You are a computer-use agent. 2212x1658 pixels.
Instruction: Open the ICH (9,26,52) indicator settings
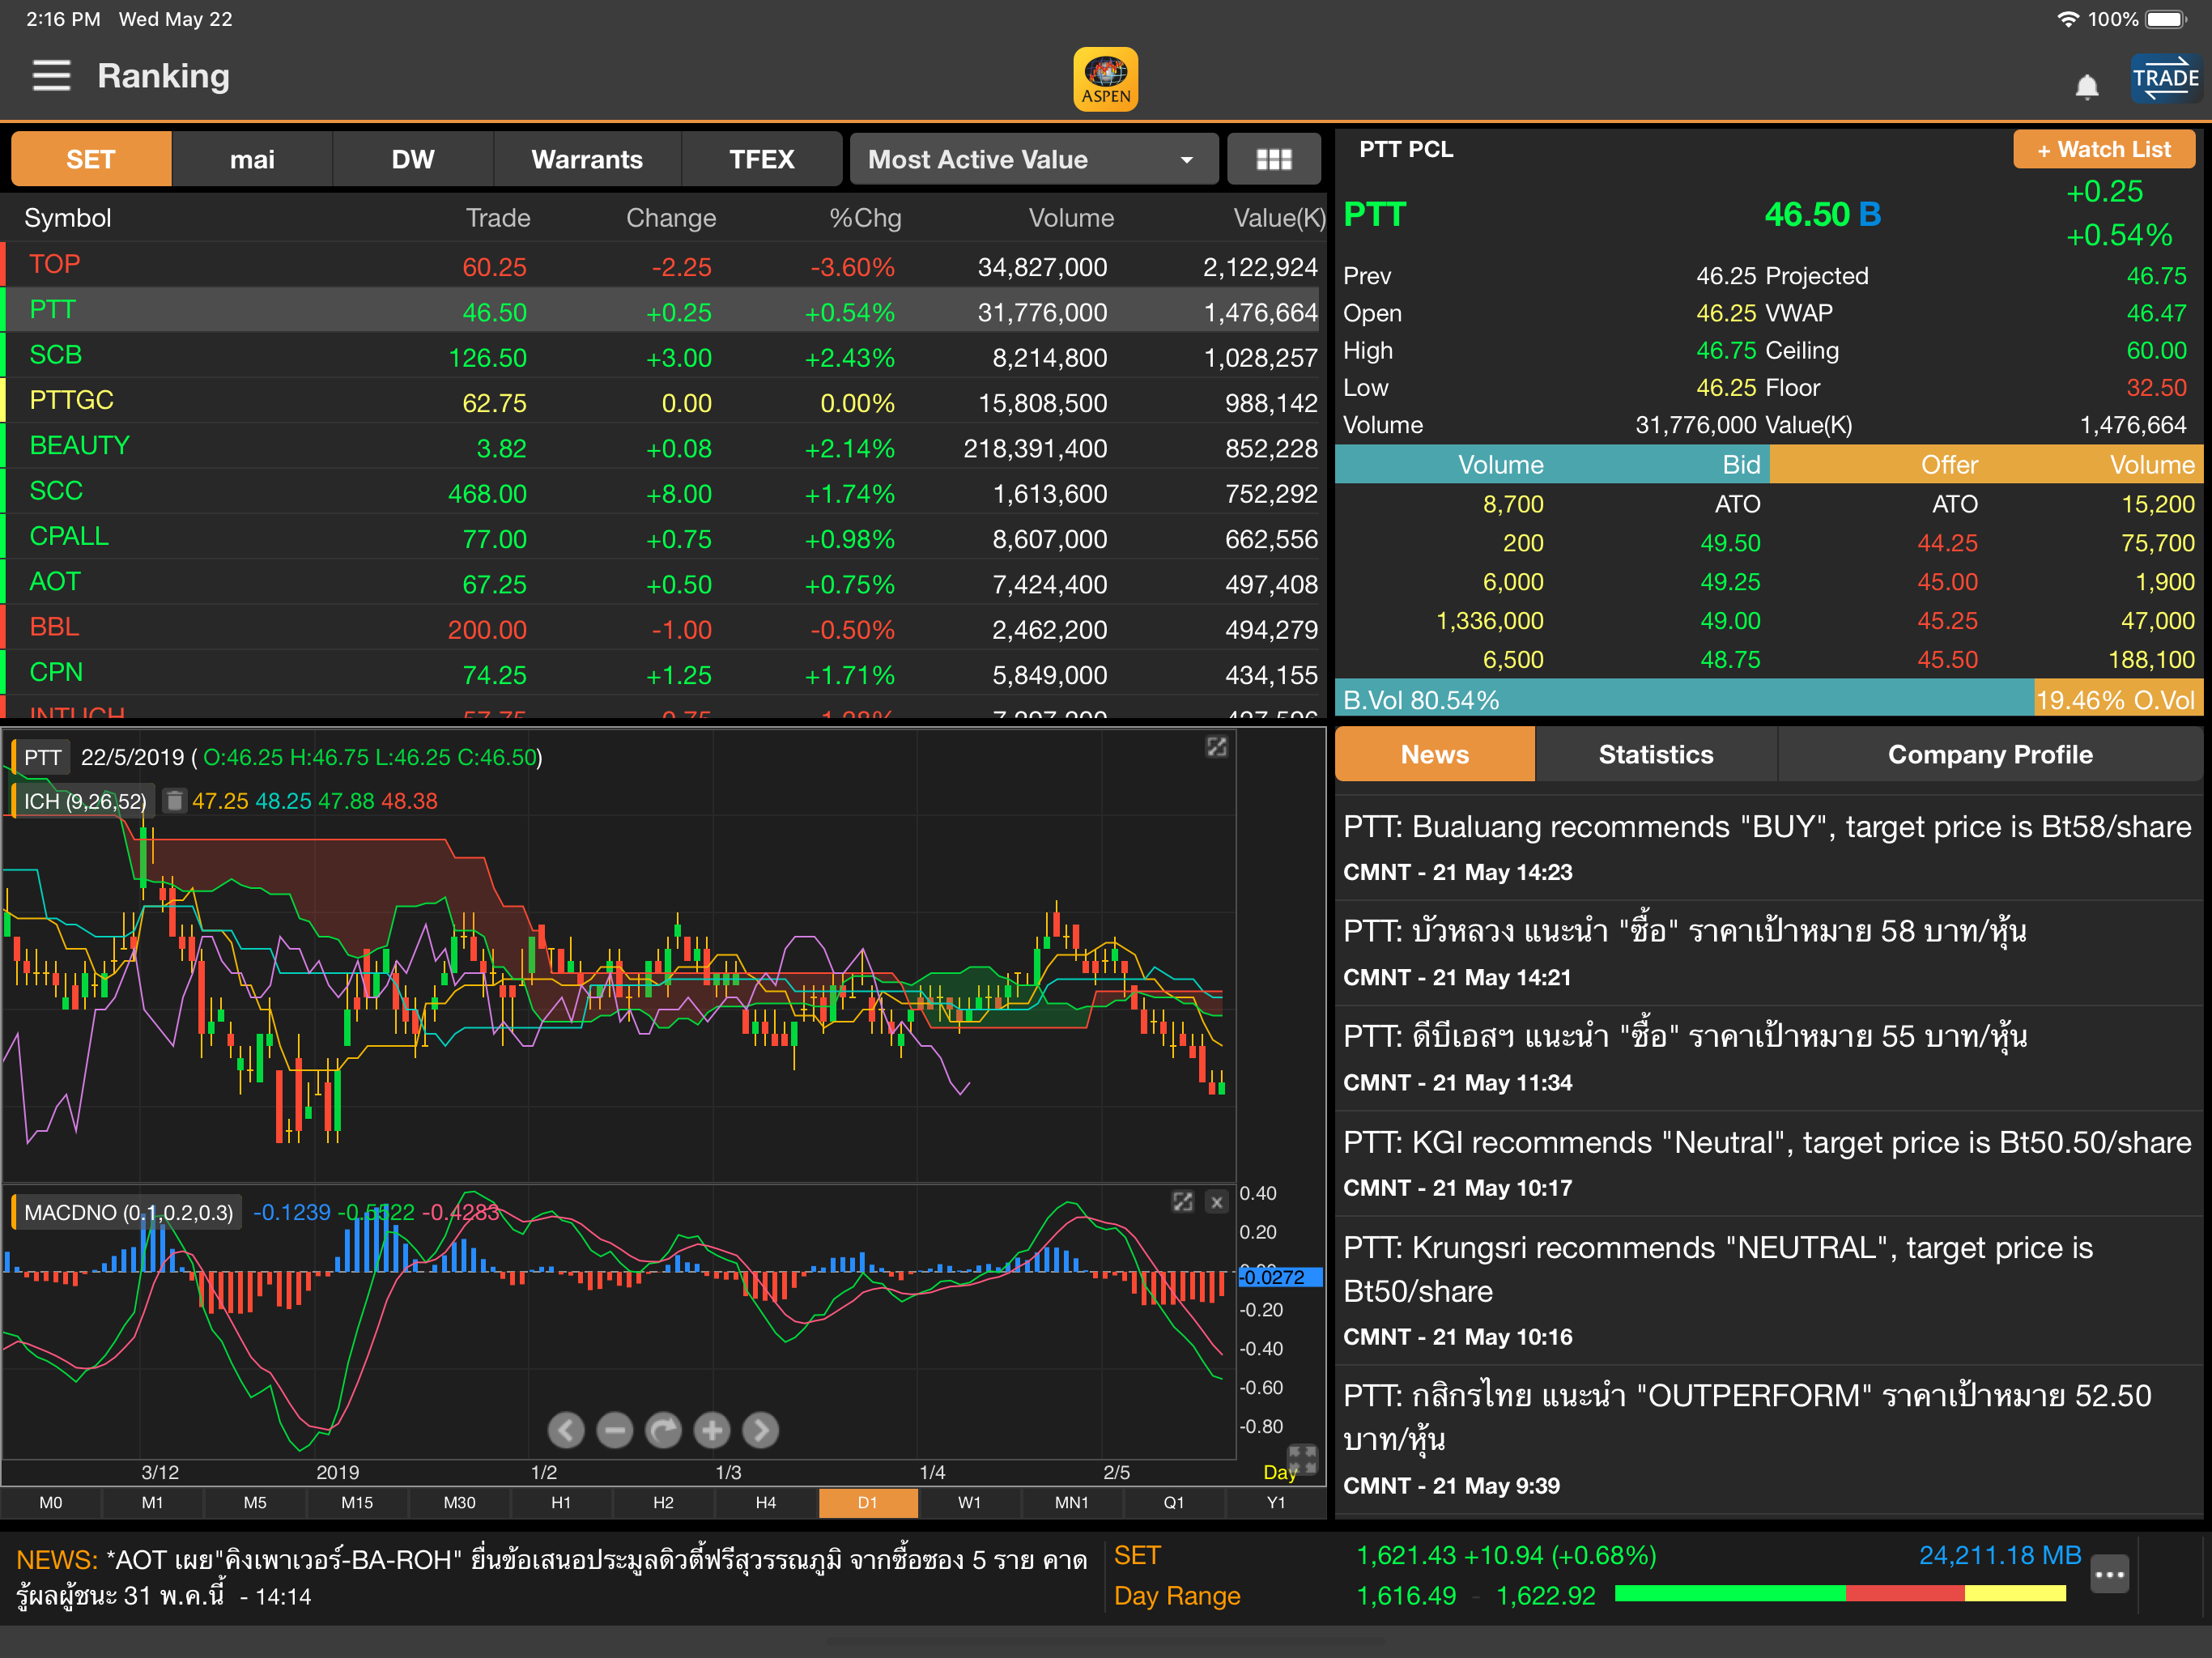coord(84,801)
